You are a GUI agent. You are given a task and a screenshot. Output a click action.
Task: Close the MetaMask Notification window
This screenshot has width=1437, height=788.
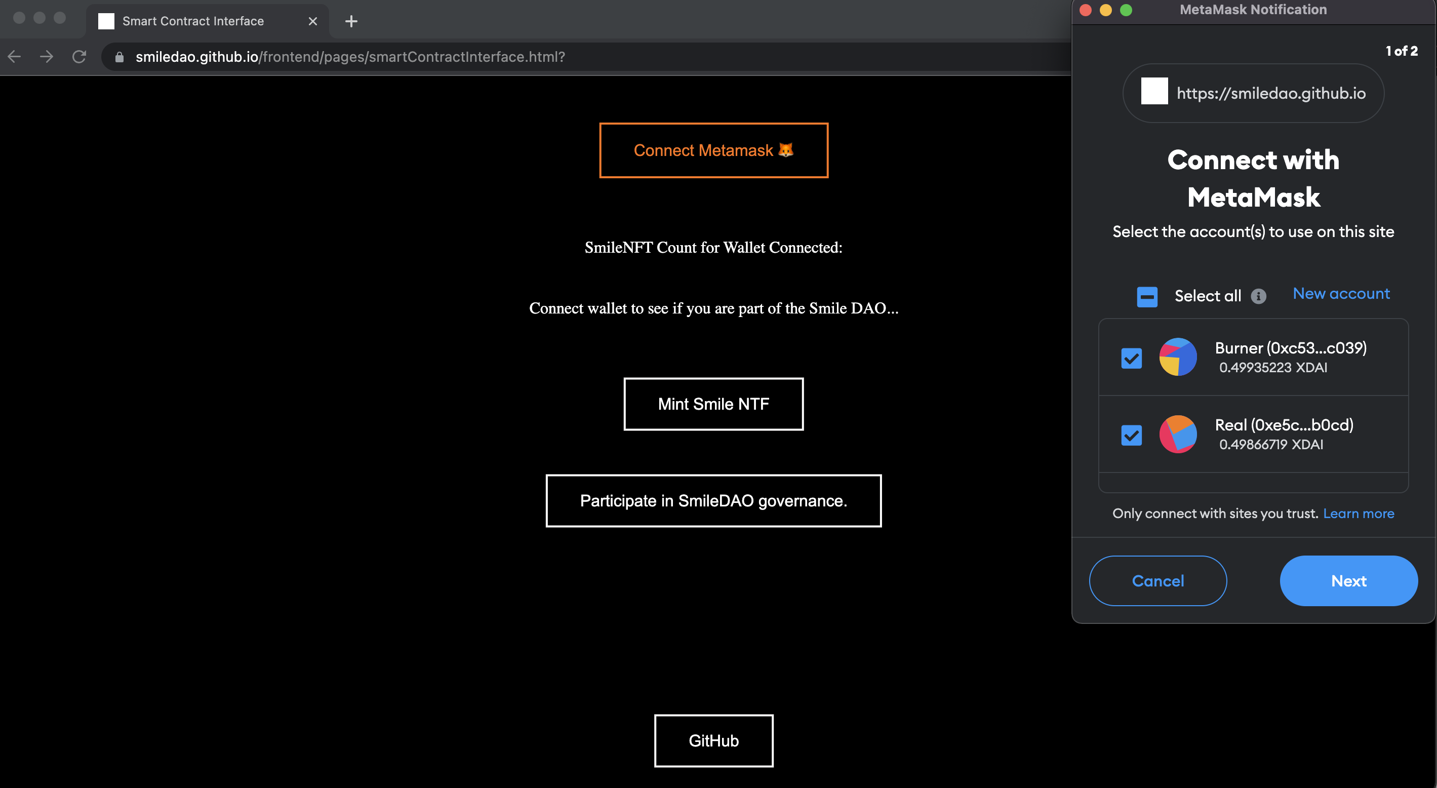(x=1086, y=10)
